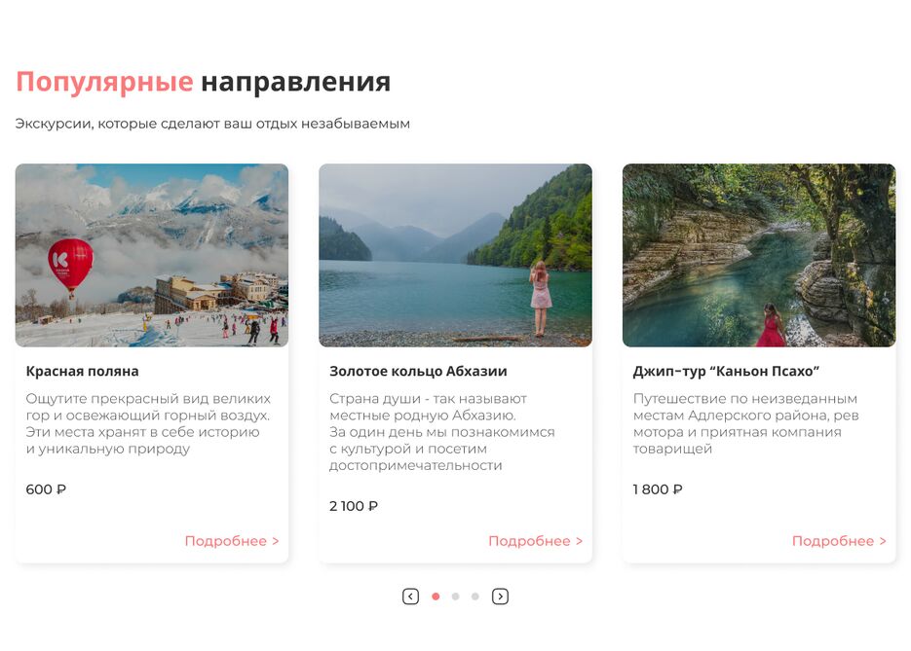Open Подробнее link for Джип-тур Каньон Псахо
Screen dimensions: 911x651
(x=839, y=541)
